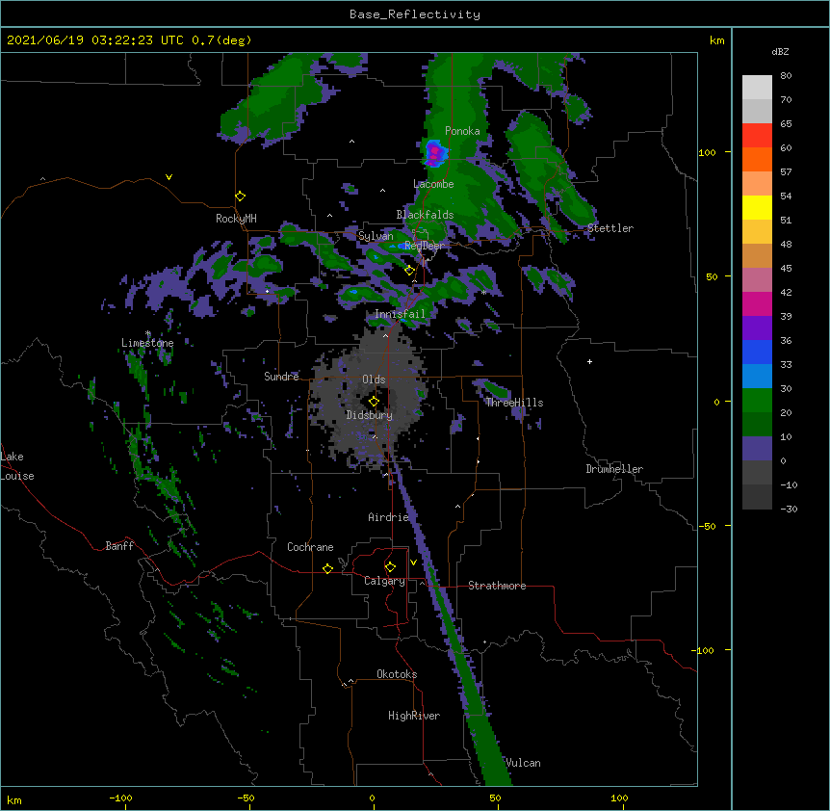The height and width of the screenshot is (811, 830).
Task: Click the Stettler label
Action: pos(610,228)
